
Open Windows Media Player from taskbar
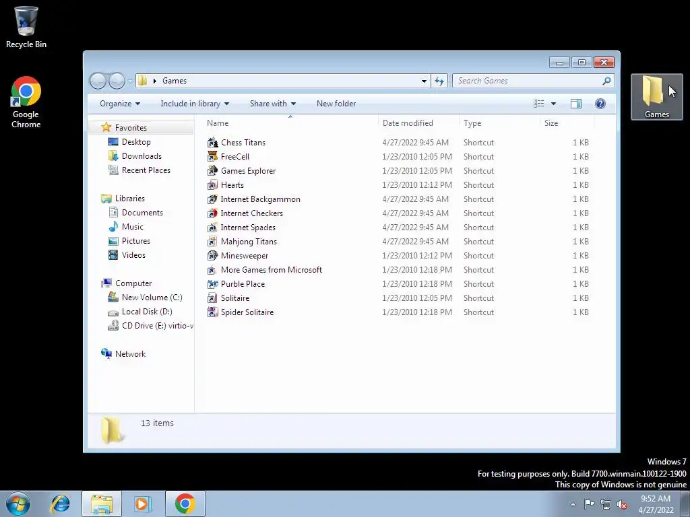142,504
